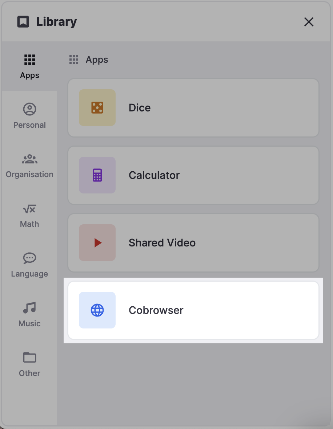Go to the Music category
The image size is (333, 429).
pyautogui.click(x=29, y=315)
